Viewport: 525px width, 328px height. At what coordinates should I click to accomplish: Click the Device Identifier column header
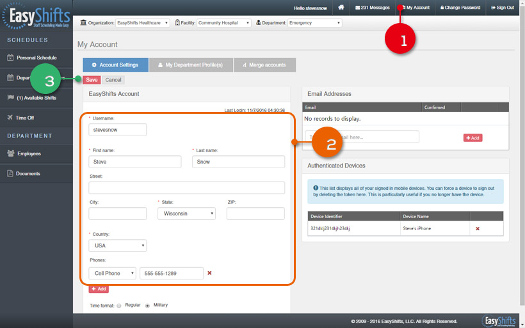point(354,216)
